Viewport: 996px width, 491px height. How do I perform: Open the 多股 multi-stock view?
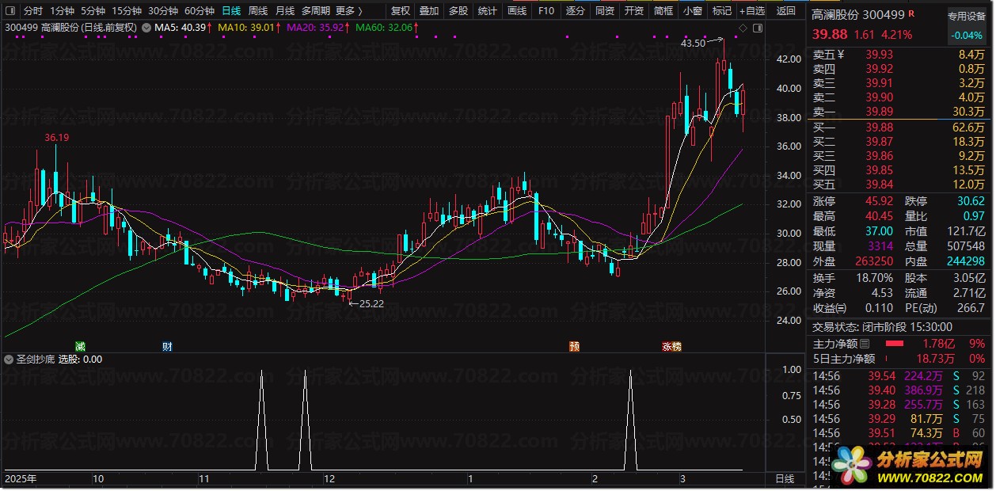click(x=458, y=11)
